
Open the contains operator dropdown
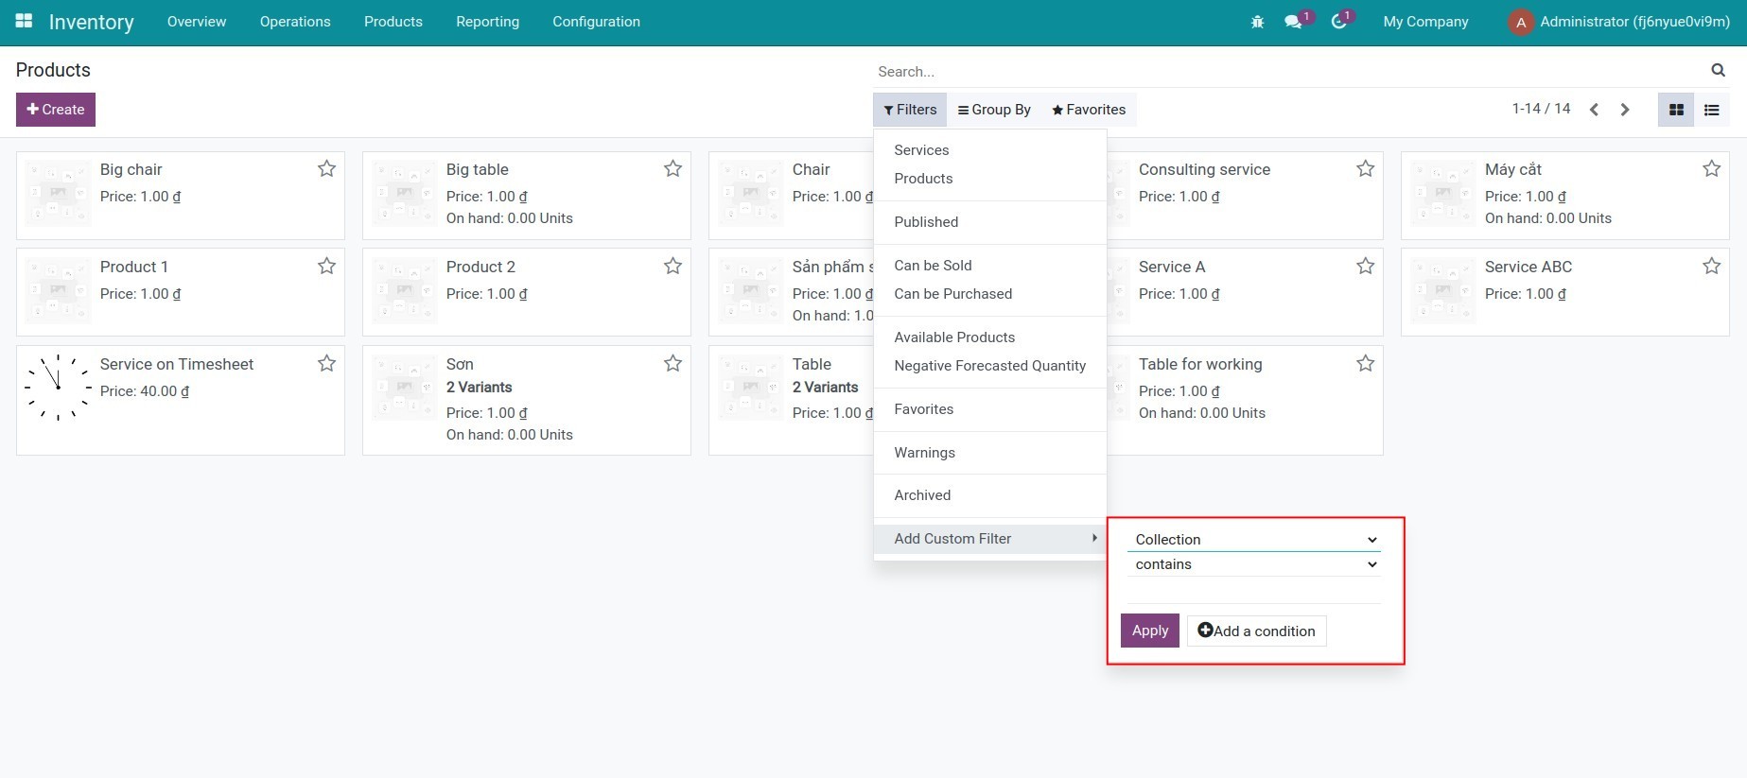click(x=1254, y=564)
